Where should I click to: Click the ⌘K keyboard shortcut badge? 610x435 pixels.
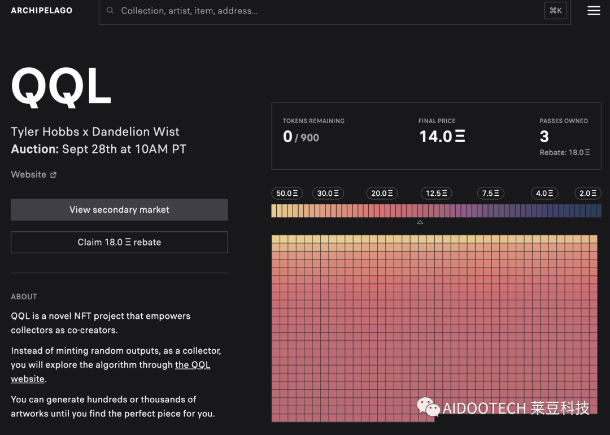tap(555, 11)
